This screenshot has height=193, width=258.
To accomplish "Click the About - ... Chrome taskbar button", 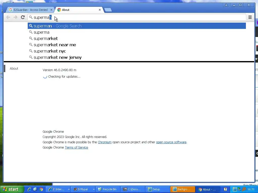I will click(x=208, y=189).
